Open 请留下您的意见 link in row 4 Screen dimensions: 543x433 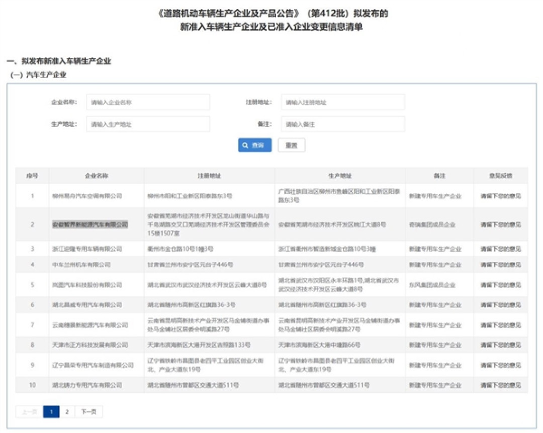coord(500,264)
